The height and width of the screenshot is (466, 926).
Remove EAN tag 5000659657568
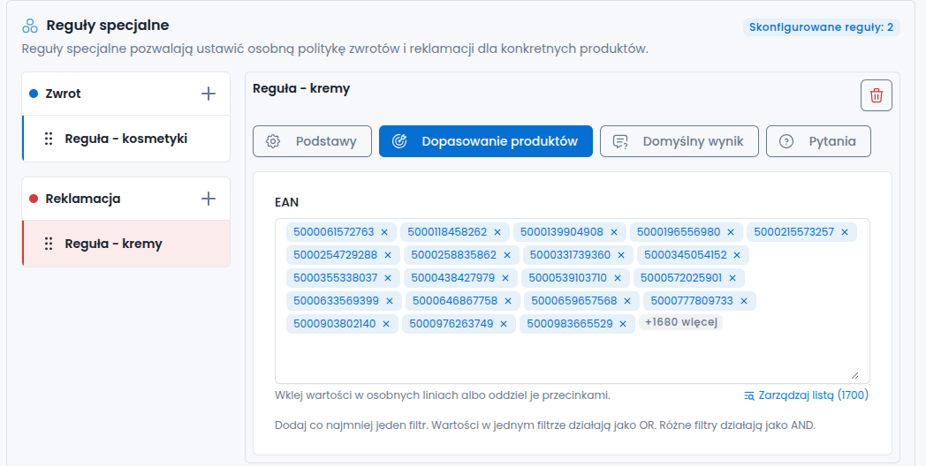coord(627,301)
